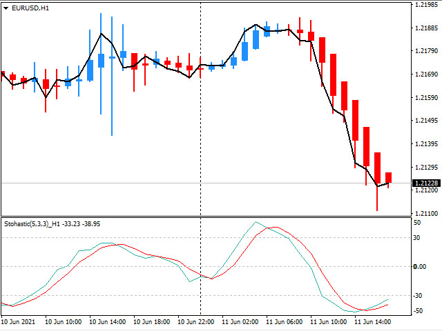Click the stochastic scale value 50
Viewport: 442px width, 331px height.
417,223
